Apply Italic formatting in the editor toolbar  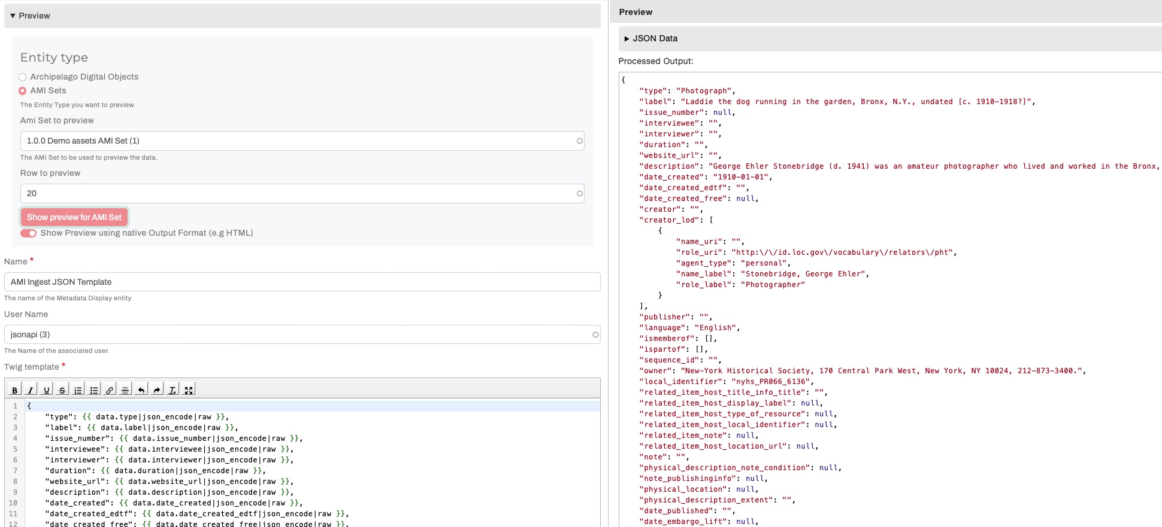[31, 390]
